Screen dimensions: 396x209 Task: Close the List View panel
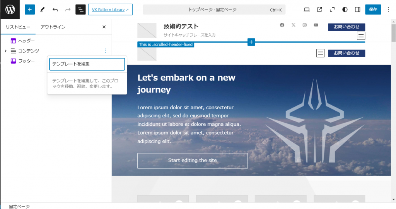(104, 27)
